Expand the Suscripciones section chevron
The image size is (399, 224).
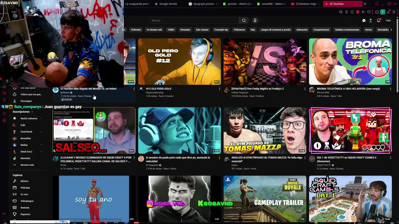click(32, 112)
